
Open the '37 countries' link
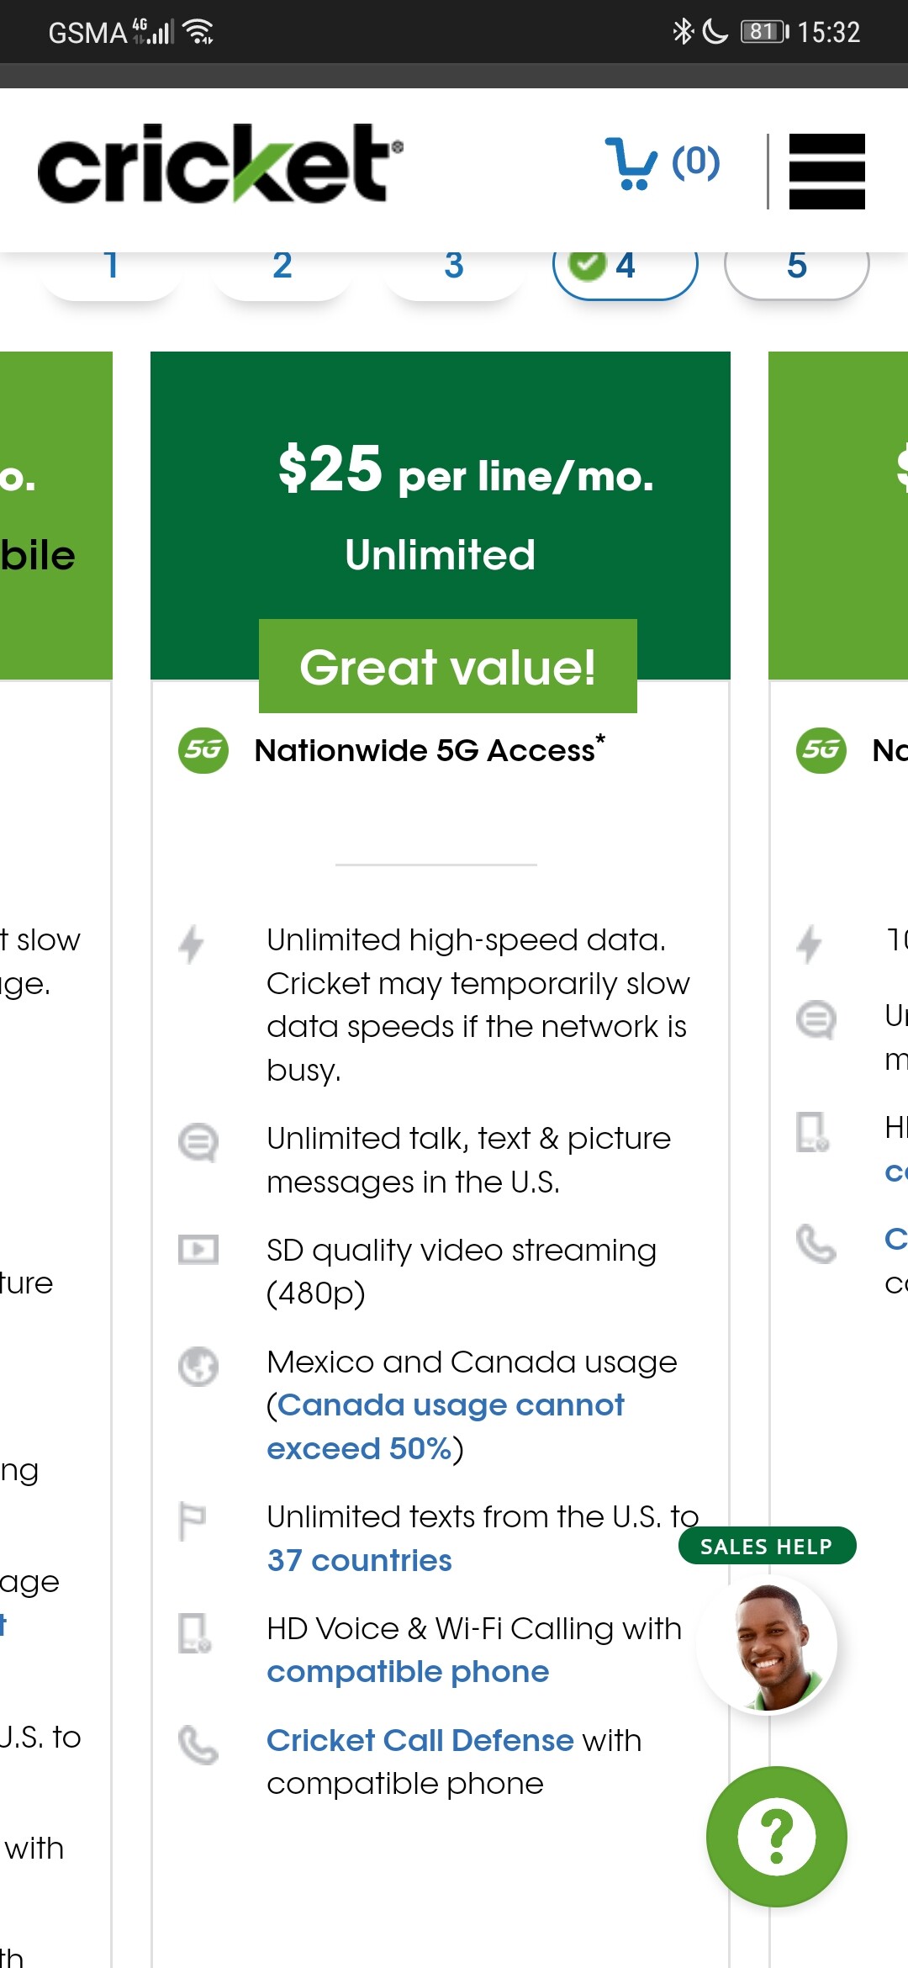(359, 1561)
